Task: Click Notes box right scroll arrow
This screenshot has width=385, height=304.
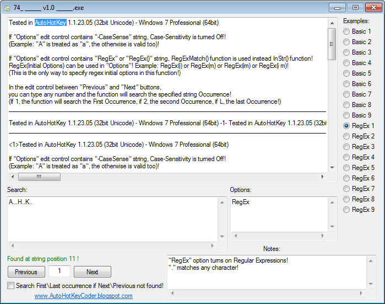Action: tap(361, 293)
